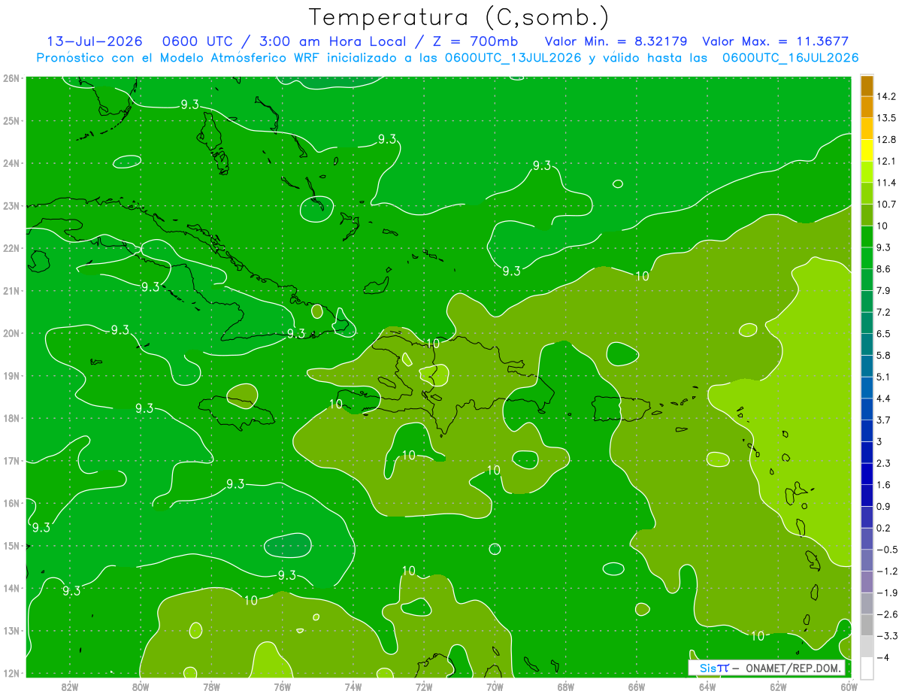Click the title 'Temperatura (C,somb.)'
The height and width of the screenshot is (697, 902).
pyautogui.click(x=459, y=18)
